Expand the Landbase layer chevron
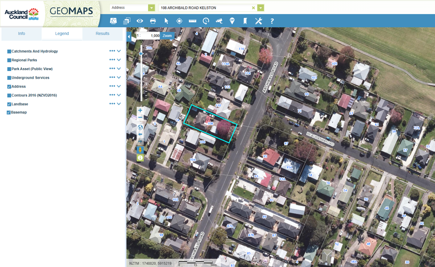Viewport: 435px width, 267px height. (x=119, y=104)
